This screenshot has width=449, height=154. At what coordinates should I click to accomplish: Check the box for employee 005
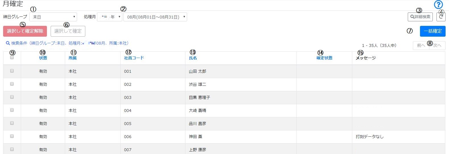click(x=12, y=123)
